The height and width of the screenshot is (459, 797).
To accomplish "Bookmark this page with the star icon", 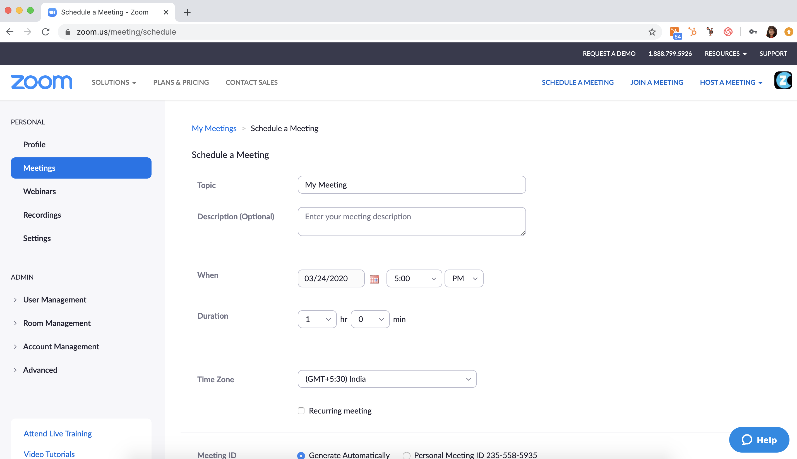I will point(652,32).
